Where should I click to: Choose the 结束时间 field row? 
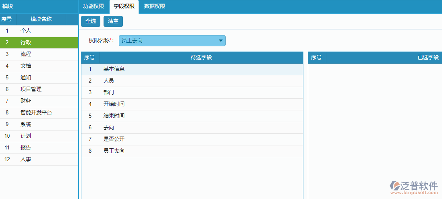tap(192, 116)
